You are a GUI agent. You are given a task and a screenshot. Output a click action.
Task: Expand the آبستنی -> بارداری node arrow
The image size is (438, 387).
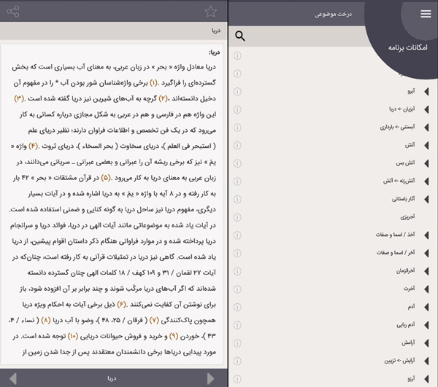click(426, 128)
